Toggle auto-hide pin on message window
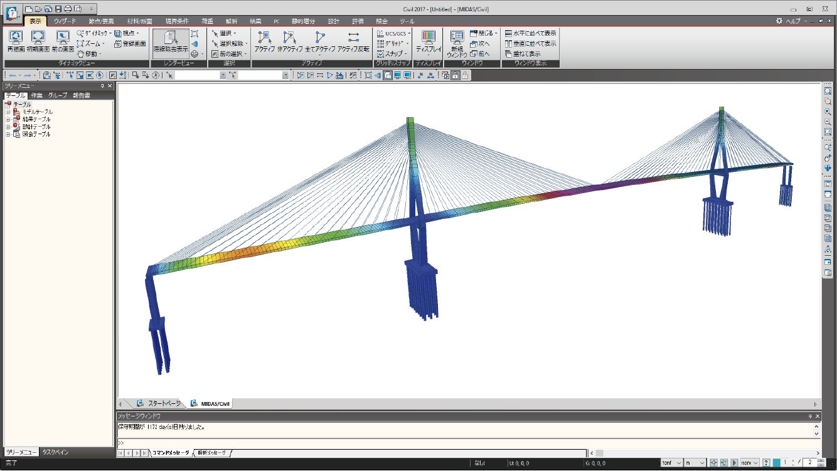 coord(810,416)
